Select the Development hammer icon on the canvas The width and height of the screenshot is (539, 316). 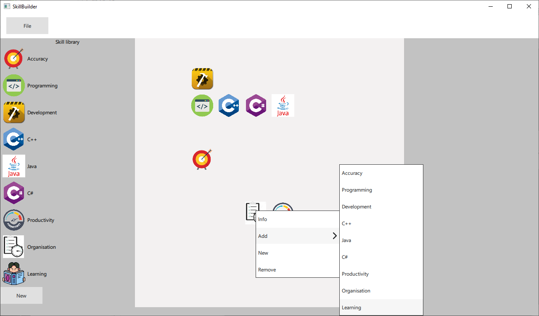(x=202, y=79)
